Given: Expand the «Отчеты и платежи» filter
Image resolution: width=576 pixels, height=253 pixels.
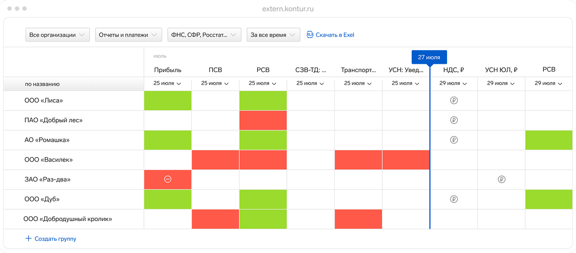Looking at the screenshot, I should [x=128, y=35].
